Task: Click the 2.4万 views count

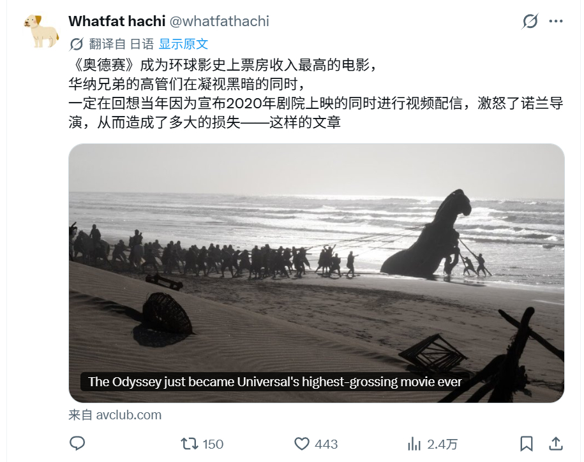Action: [442, 444]
